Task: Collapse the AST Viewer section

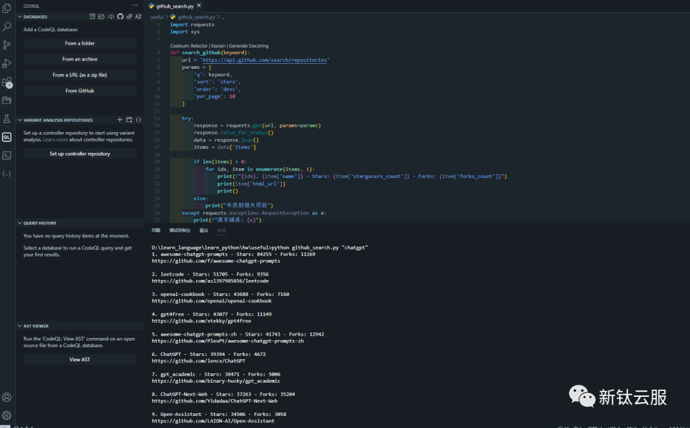Action: pos(20,326)
